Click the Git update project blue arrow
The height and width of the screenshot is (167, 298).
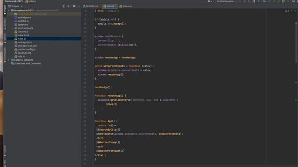point(269,1)
